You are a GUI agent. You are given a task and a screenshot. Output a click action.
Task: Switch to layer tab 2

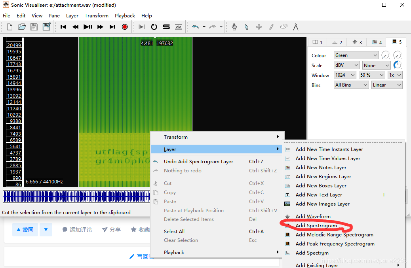pyautogui.click(x=337, y=42)
